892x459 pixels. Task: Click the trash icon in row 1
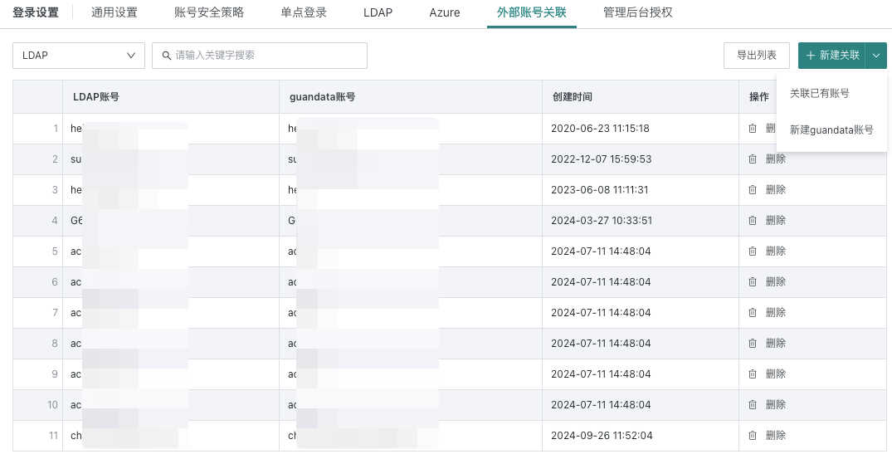(x=753, y=129)
